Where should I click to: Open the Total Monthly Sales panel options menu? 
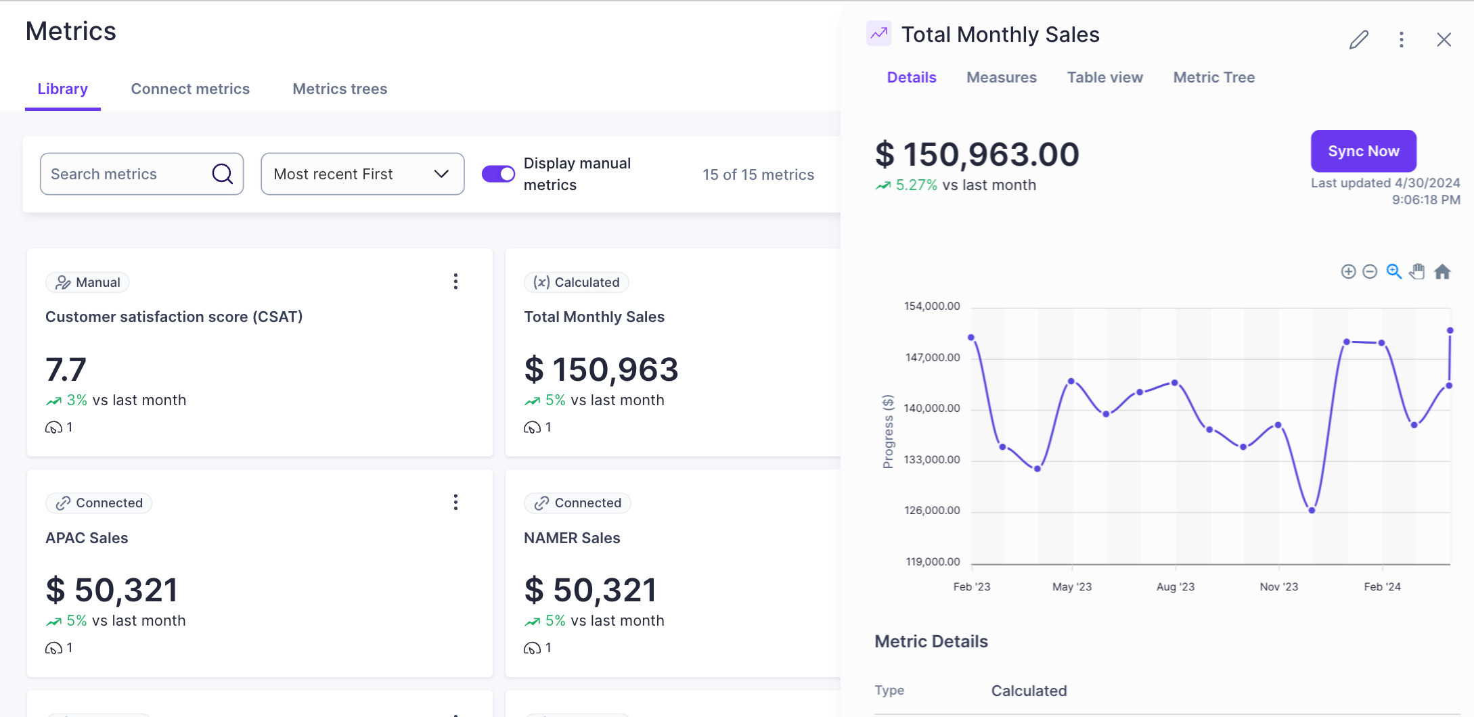pyautogui.click(x=1401, y=40)
